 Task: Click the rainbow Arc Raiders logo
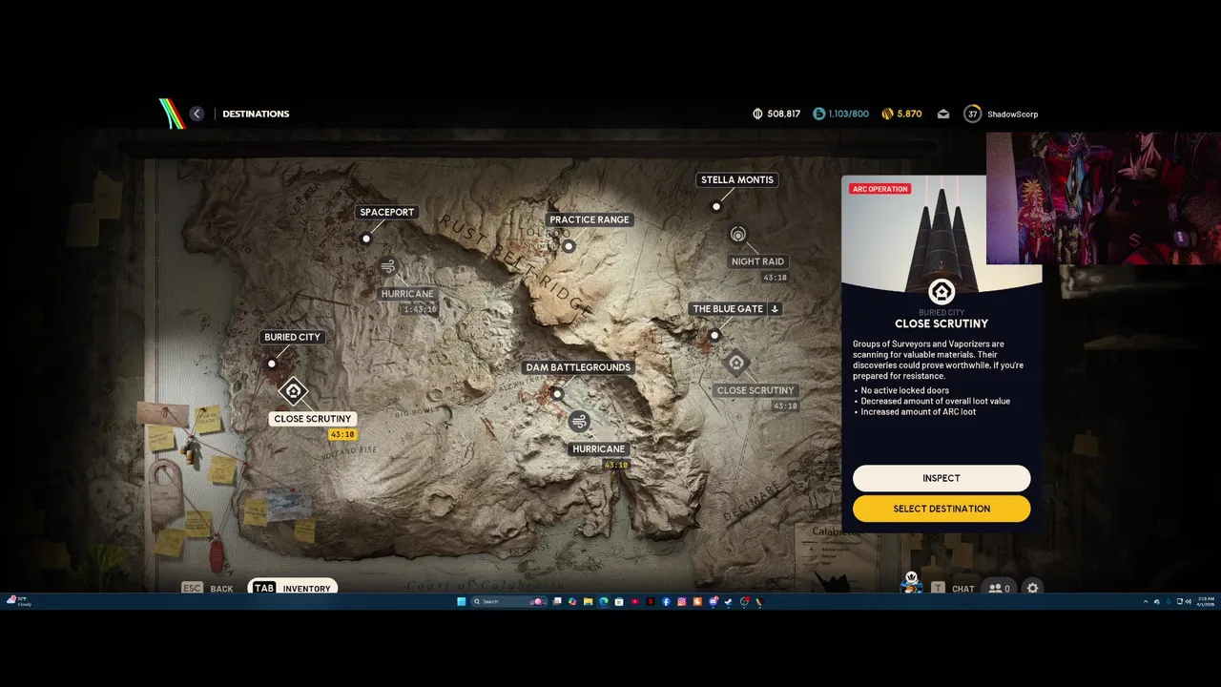172,114
